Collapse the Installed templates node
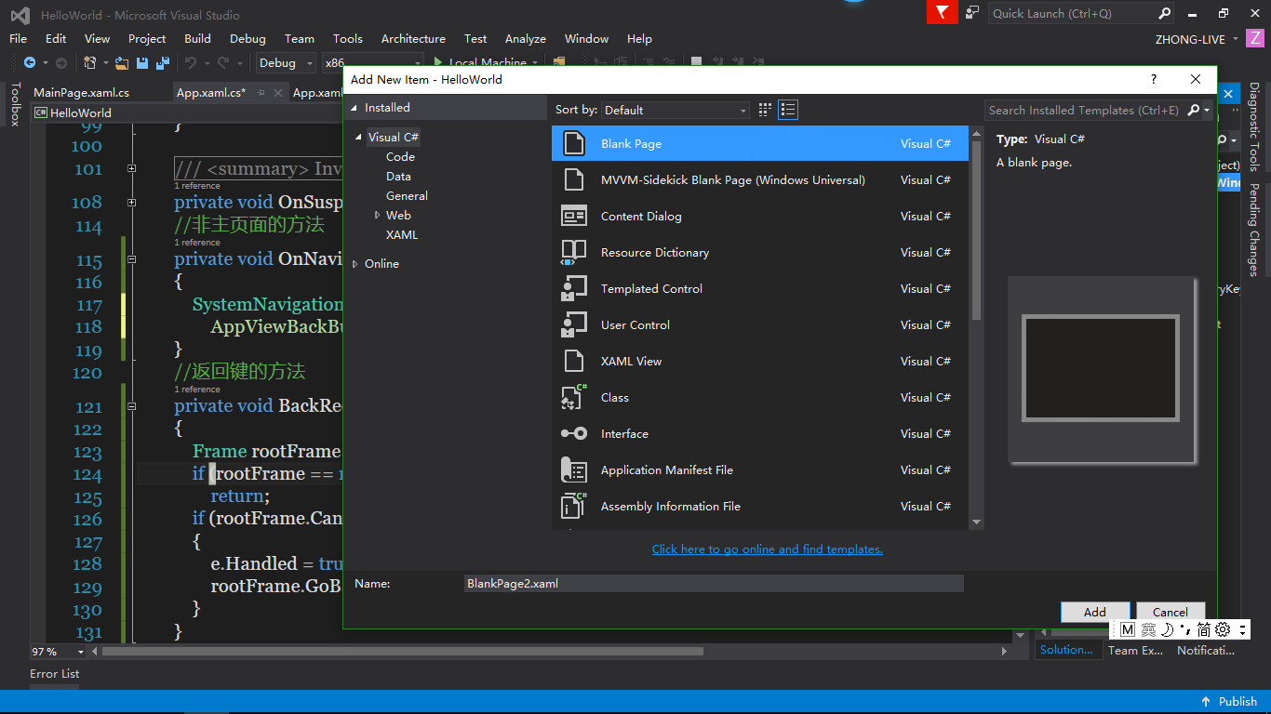Screen dimensions: 1271x714 point(354,108)
